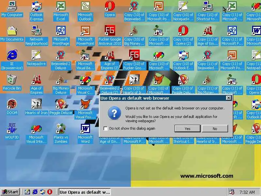261x196 pixels.
Task: Click the 7:32 AM clock
Action: click(247, 192)
